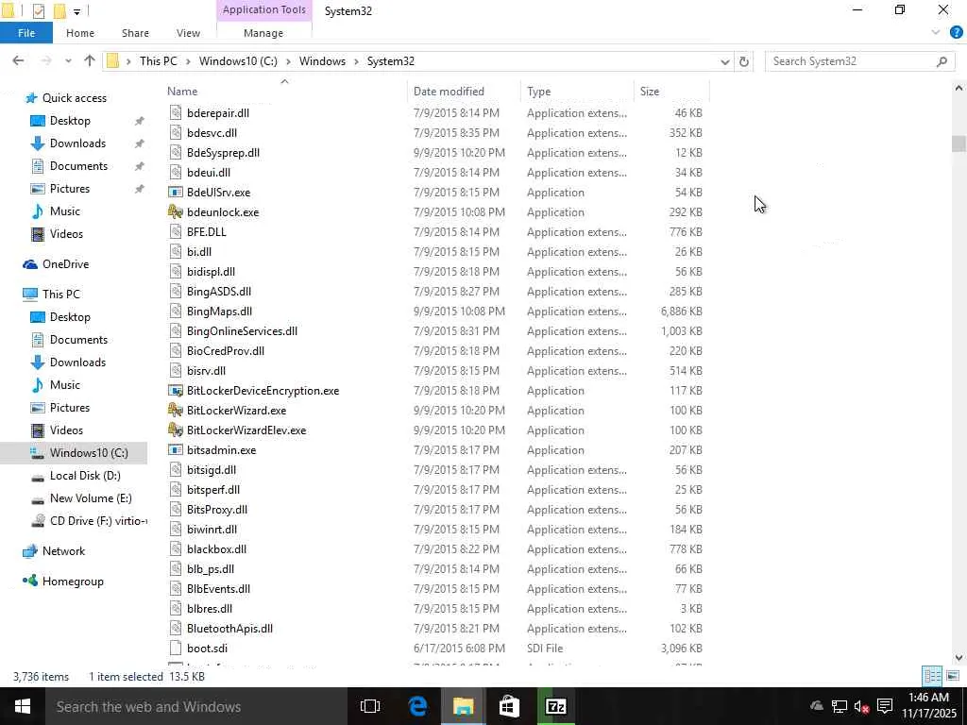Select This PC in navigation pane

pyautogui.click(x=60, y=295)
